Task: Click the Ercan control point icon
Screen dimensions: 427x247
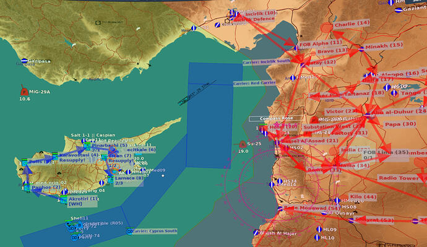Action: [x=105, y=157]
